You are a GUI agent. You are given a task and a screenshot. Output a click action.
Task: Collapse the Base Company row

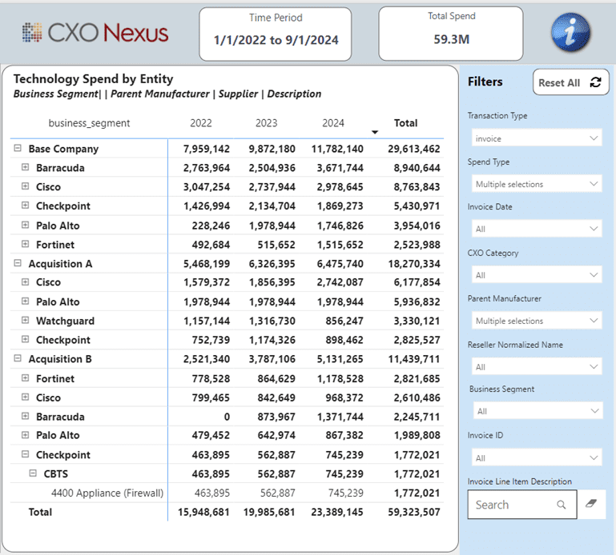pos(17,149)
